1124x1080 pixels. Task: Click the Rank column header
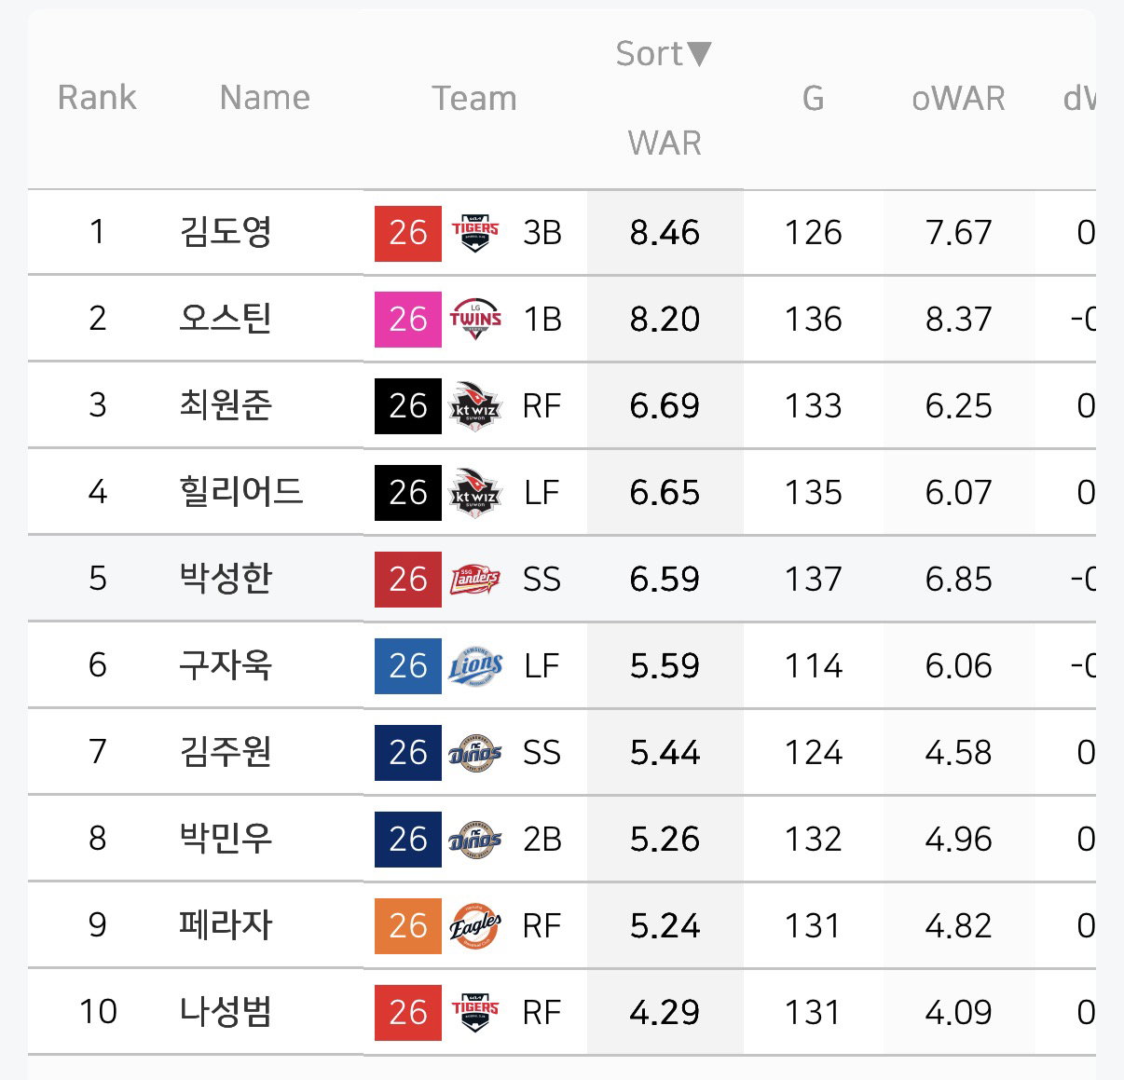(97, 98)
